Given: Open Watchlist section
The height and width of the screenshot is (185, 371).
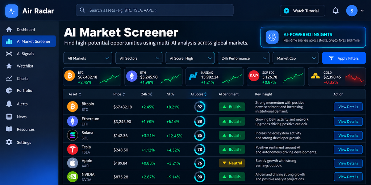Looking at the screenshot, I should click(x=29, y=66).
